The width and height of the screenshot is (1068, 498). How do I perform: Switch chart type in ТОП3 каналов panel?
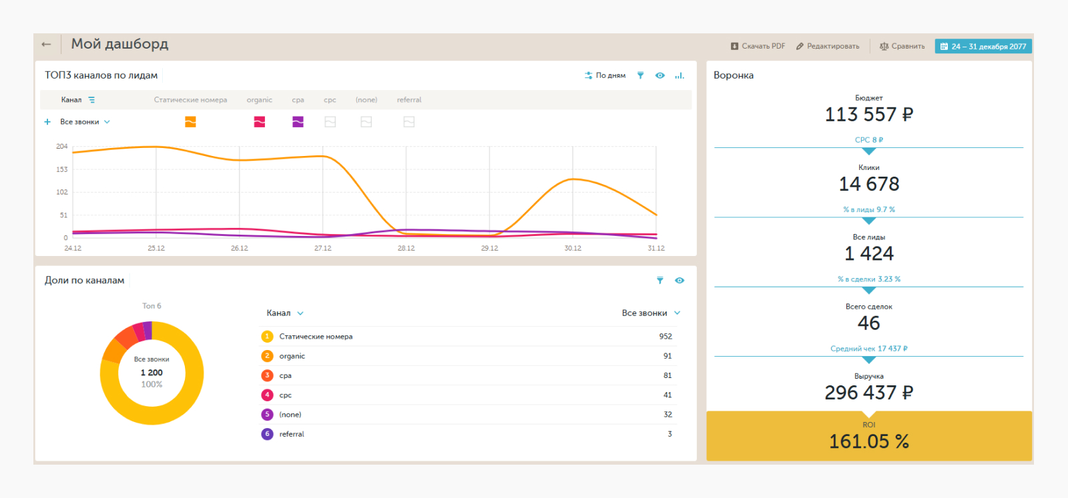pyautogui.click(x=679, y=75)
